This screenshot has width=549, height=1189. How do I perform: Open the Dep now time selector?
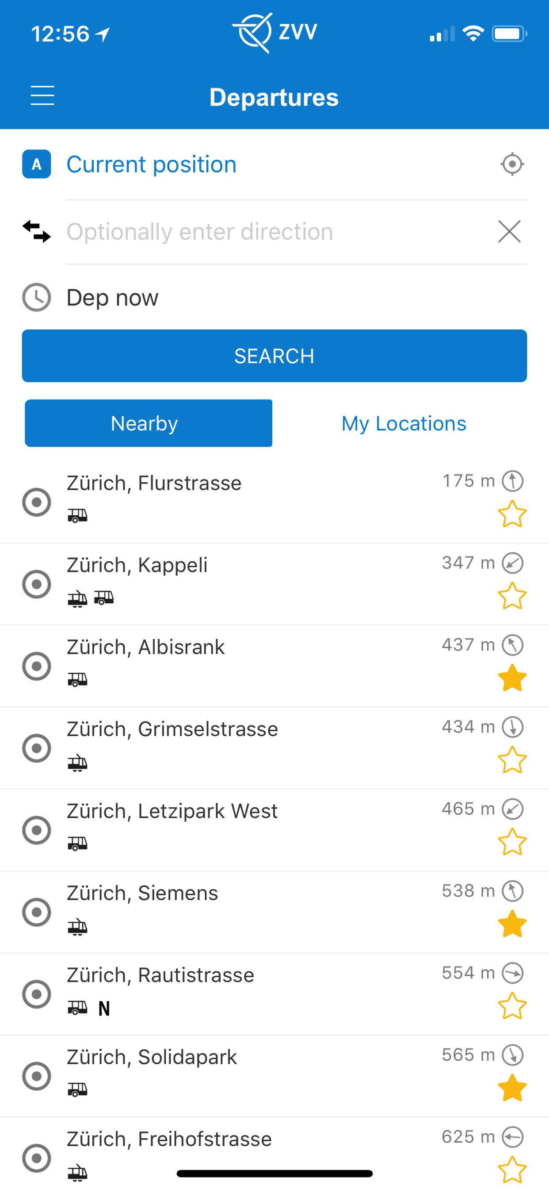[113, 298]
